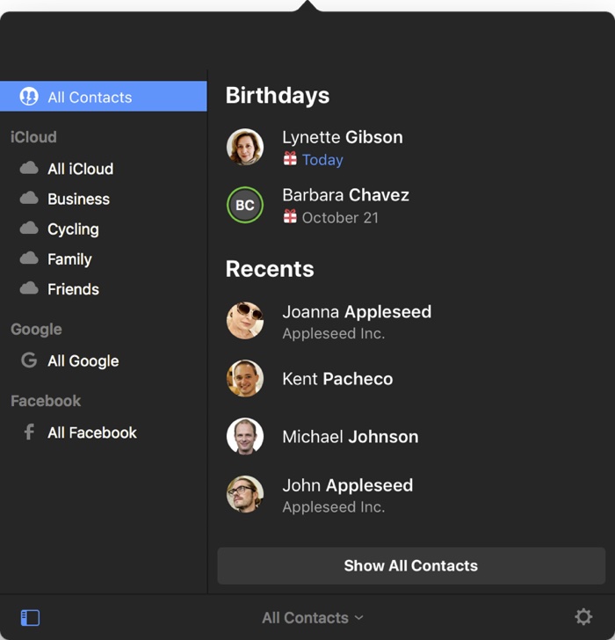Select the Friends group
Viewport: 615px width, 640px height.
click(73, 289)
